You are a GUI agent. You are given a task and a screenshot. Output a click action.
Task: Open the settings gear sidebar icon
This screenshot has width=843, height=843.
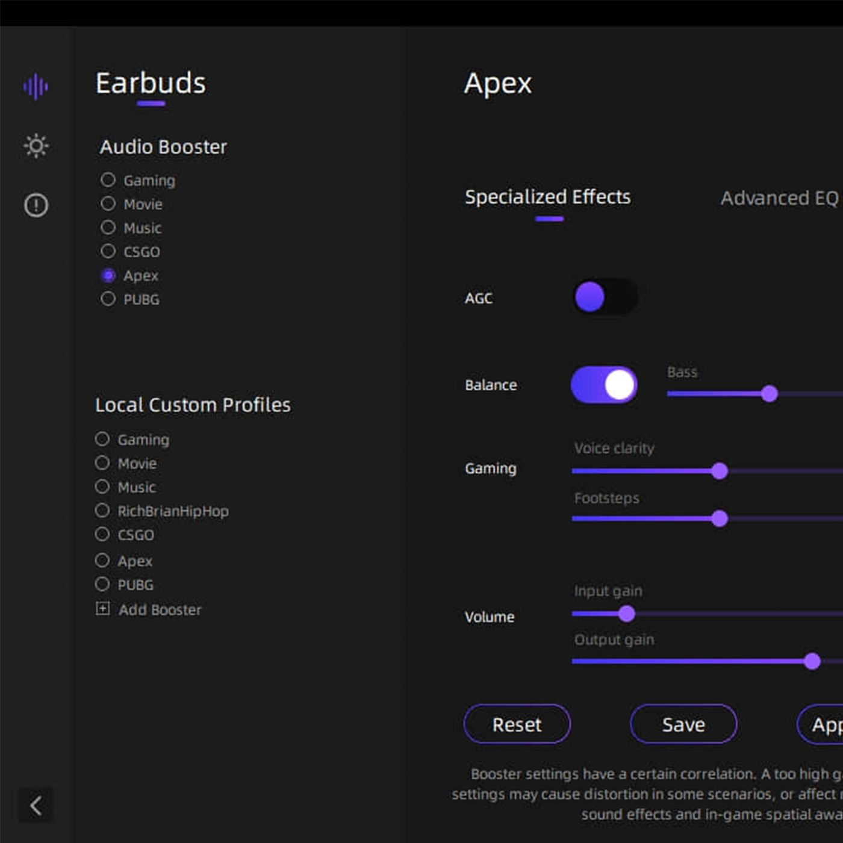(36, 146)
